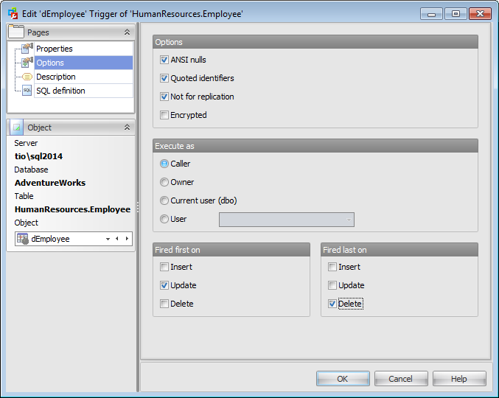Click the Object panel header icon
The image size is (499, 398).
(x=16, y=128)
